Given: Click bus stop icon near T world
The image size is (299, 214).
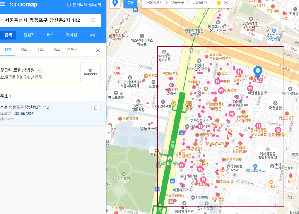Looking at the screenshot, I should (x=172, y=181).
